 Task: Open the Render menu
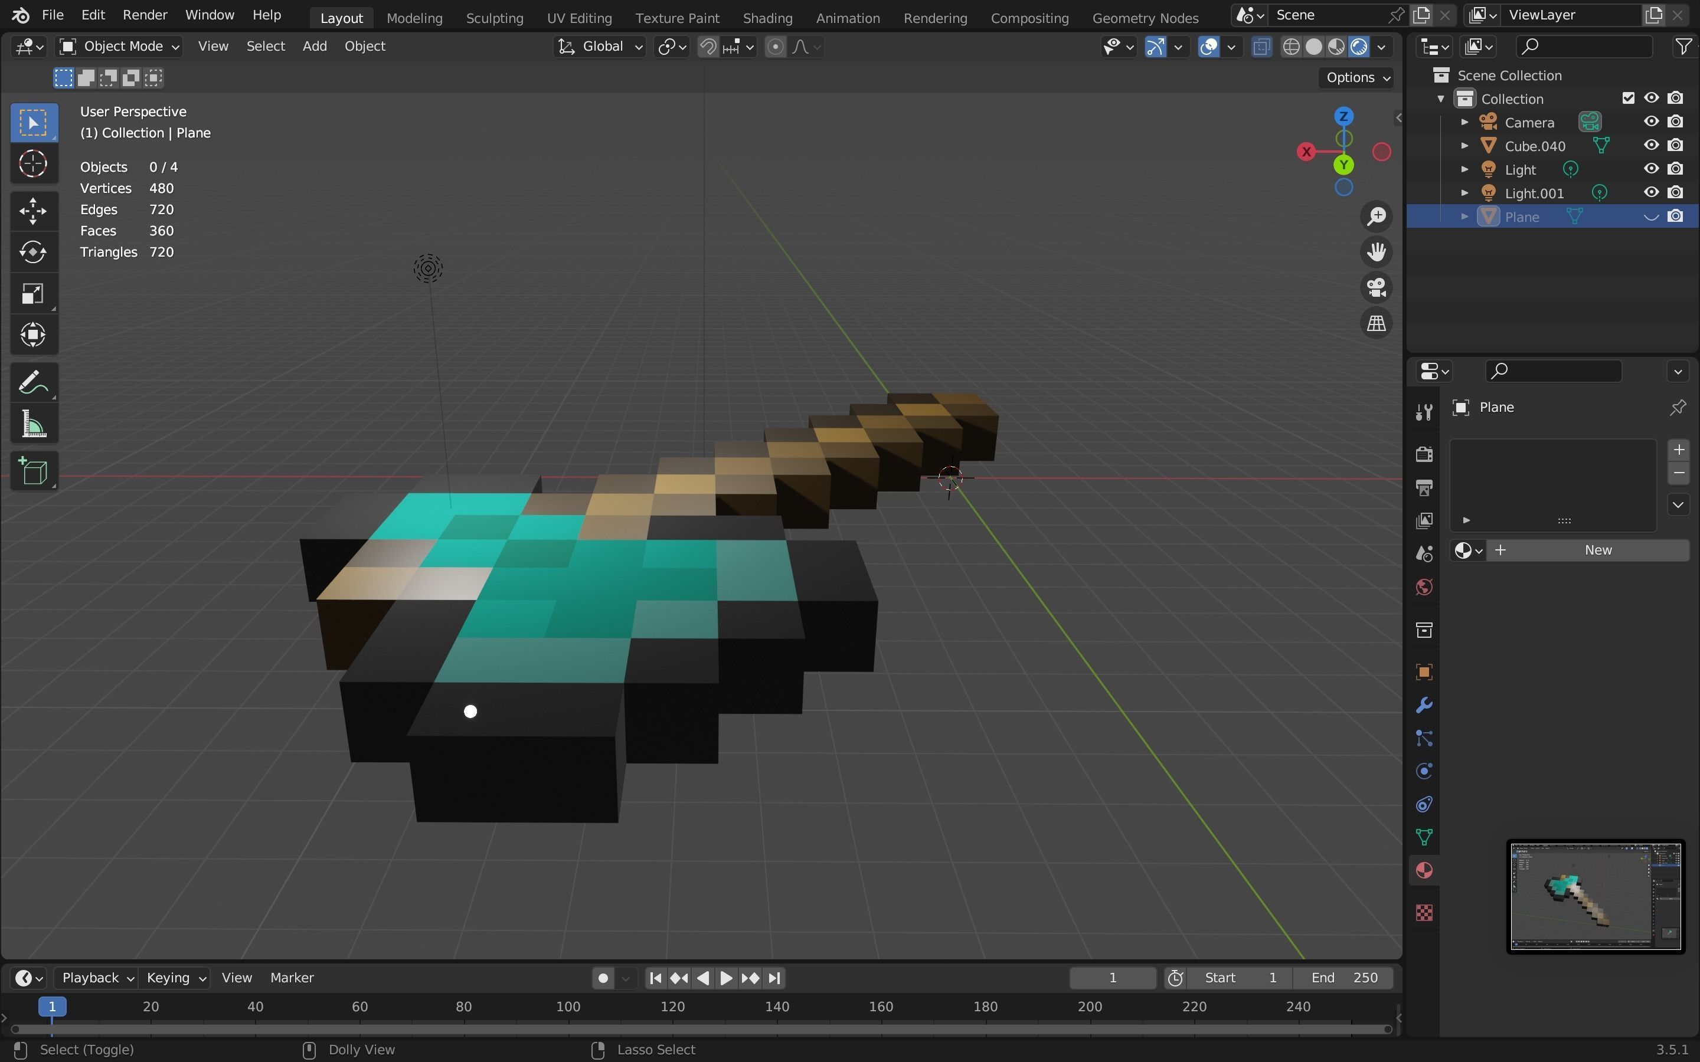145,15
